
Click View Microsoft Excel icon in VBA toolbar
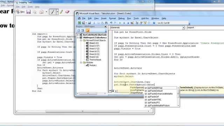click(79, 23)
